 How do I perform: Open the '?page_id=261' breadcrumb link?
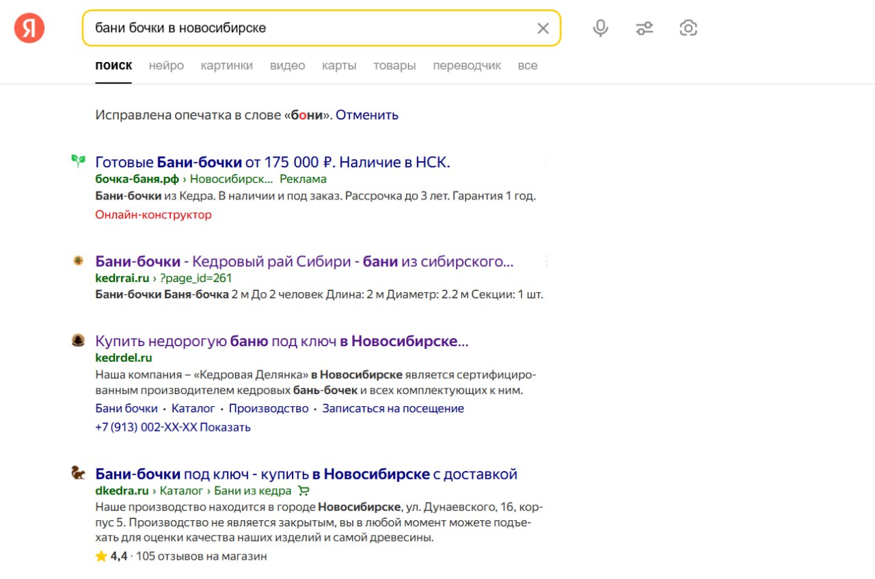pos(196,278)
